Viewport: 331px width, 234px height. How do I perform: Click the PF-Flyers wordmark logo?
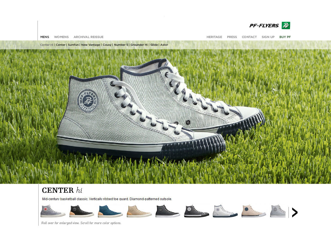[264, 26]
